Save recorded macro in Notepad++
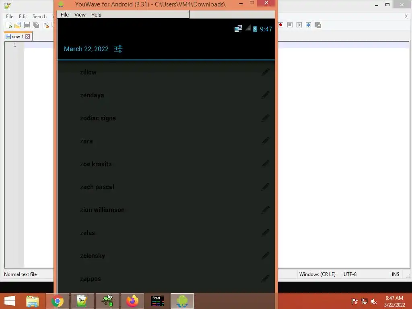 coord(318,25)
